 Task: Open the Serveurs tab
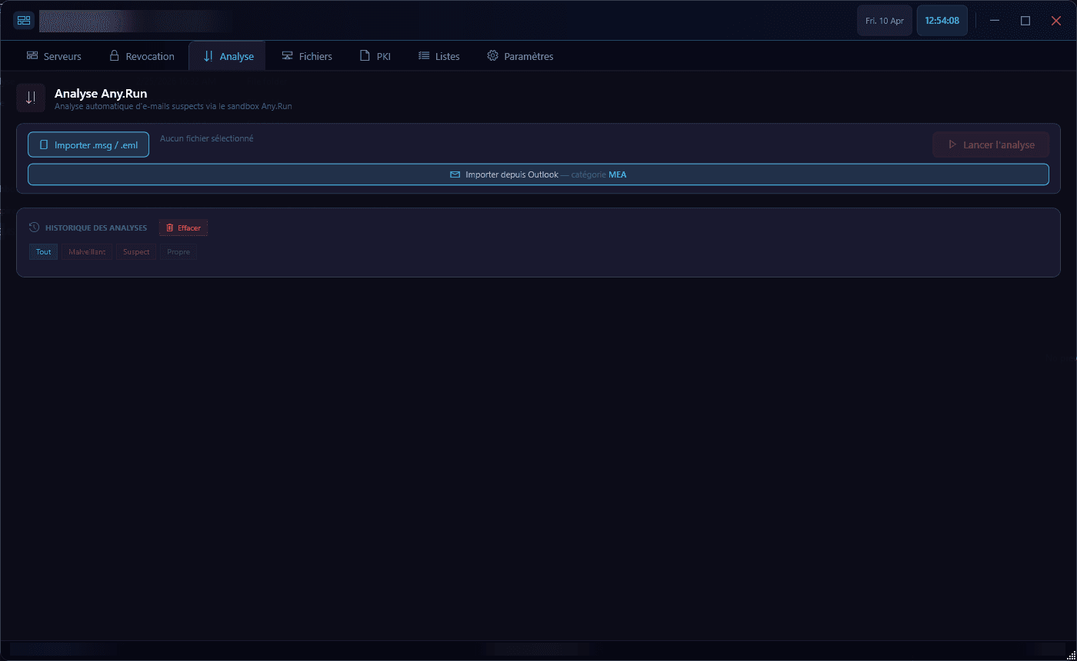54,56
